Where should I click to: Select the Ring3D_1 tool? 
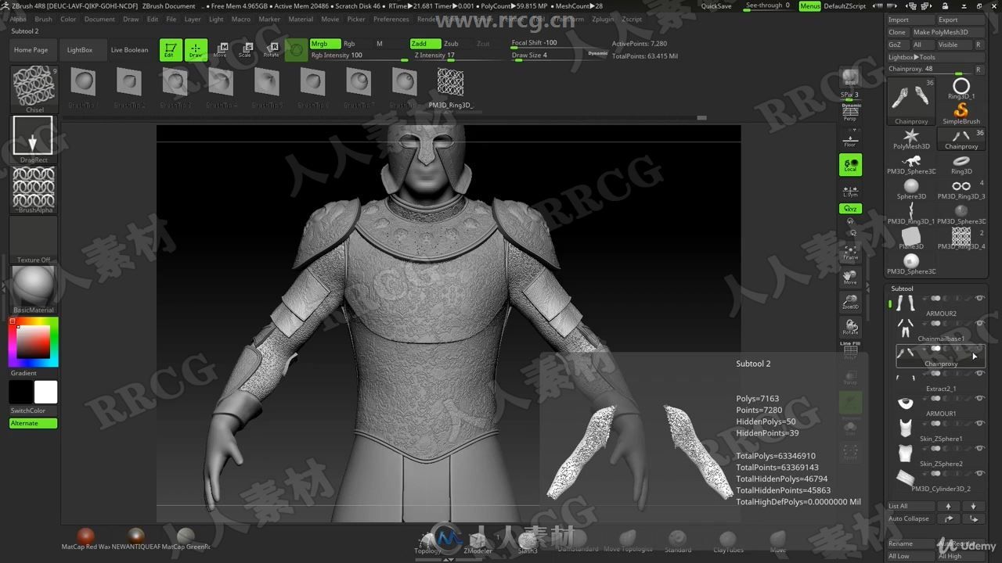961,88
